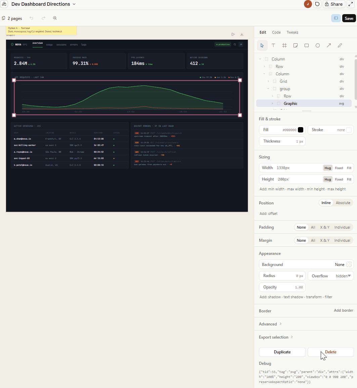The width and height of the screenshot is (357, 388).
Task: Open the 'logs' dashboard tab
Action: pyautogui.click(x=84, y=45)
